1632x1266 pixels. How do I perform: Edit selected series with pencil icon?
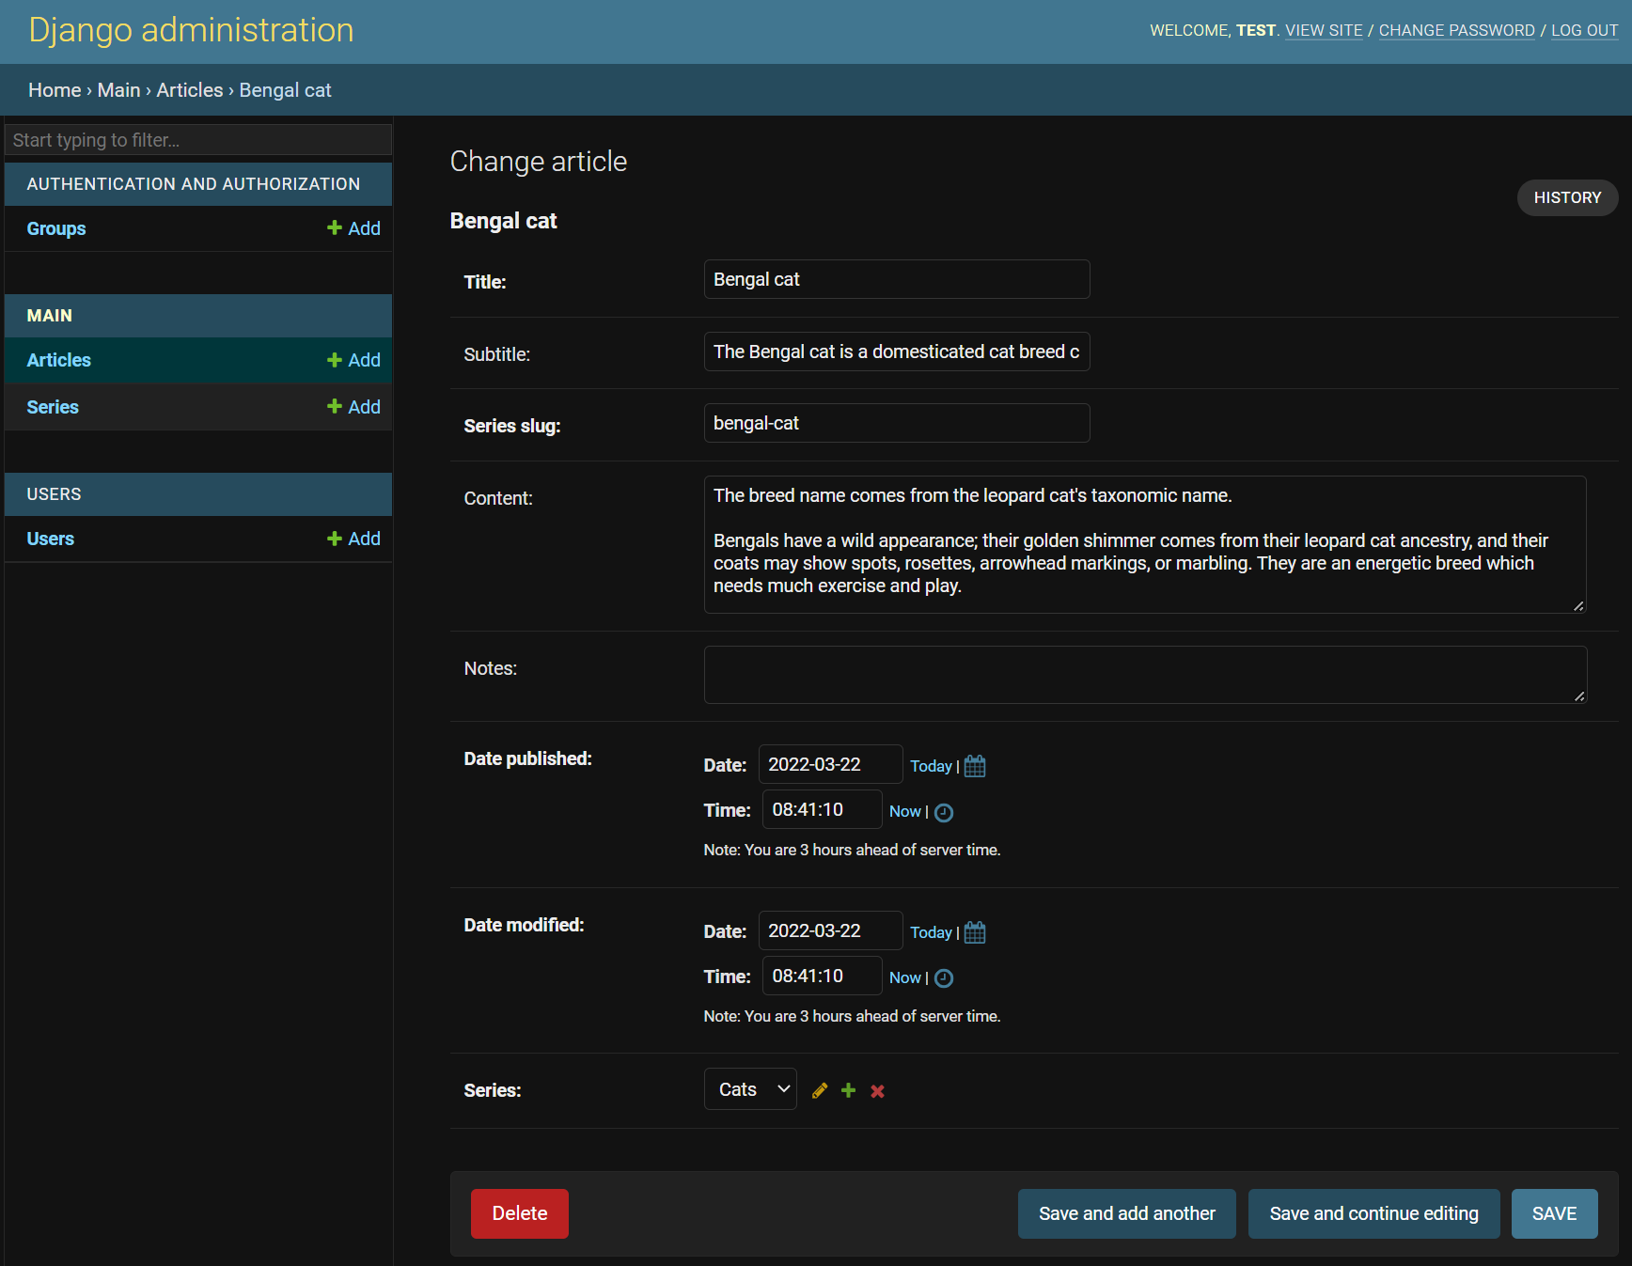pyautogui.click(x=820, y=1090)
